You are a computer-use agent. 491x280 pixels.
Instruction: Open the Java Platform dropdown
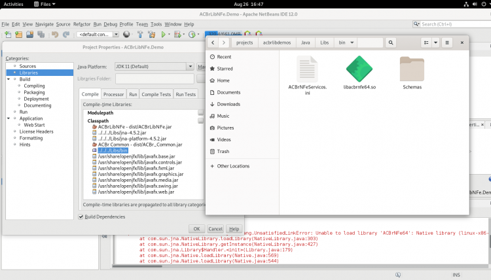[190, 67]
